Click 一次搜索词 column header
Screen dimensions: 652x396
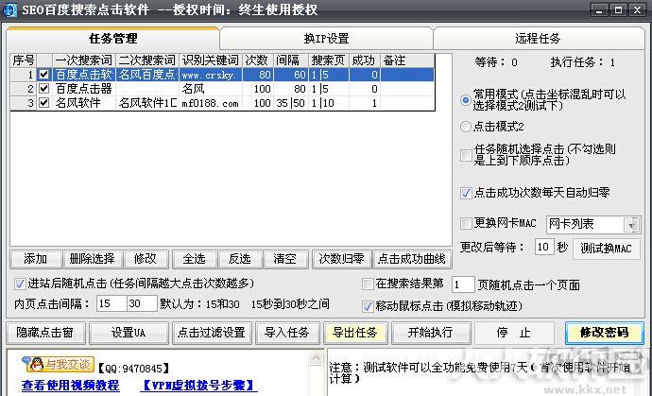(x=83, y=60)
